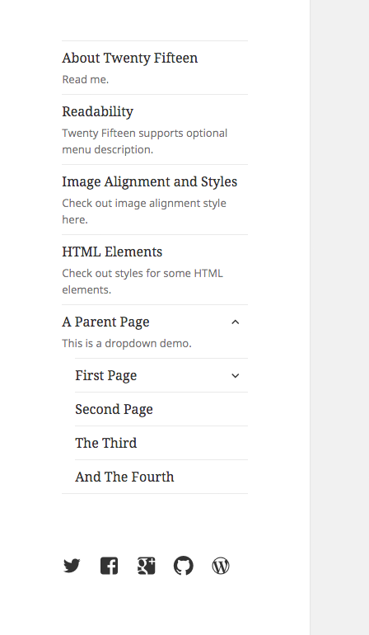Click 'Check out image alignment style here' description
369x635 pixels.
(144, 211)
